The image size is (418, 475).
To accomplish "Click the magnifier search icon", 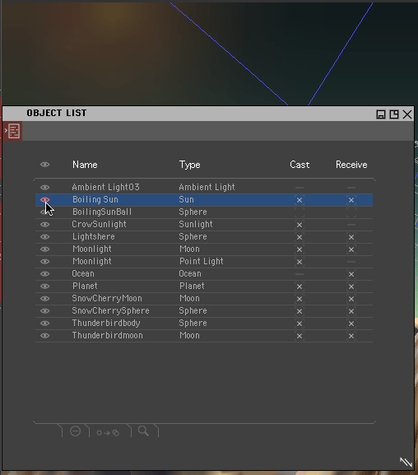I will coord(143,431).
